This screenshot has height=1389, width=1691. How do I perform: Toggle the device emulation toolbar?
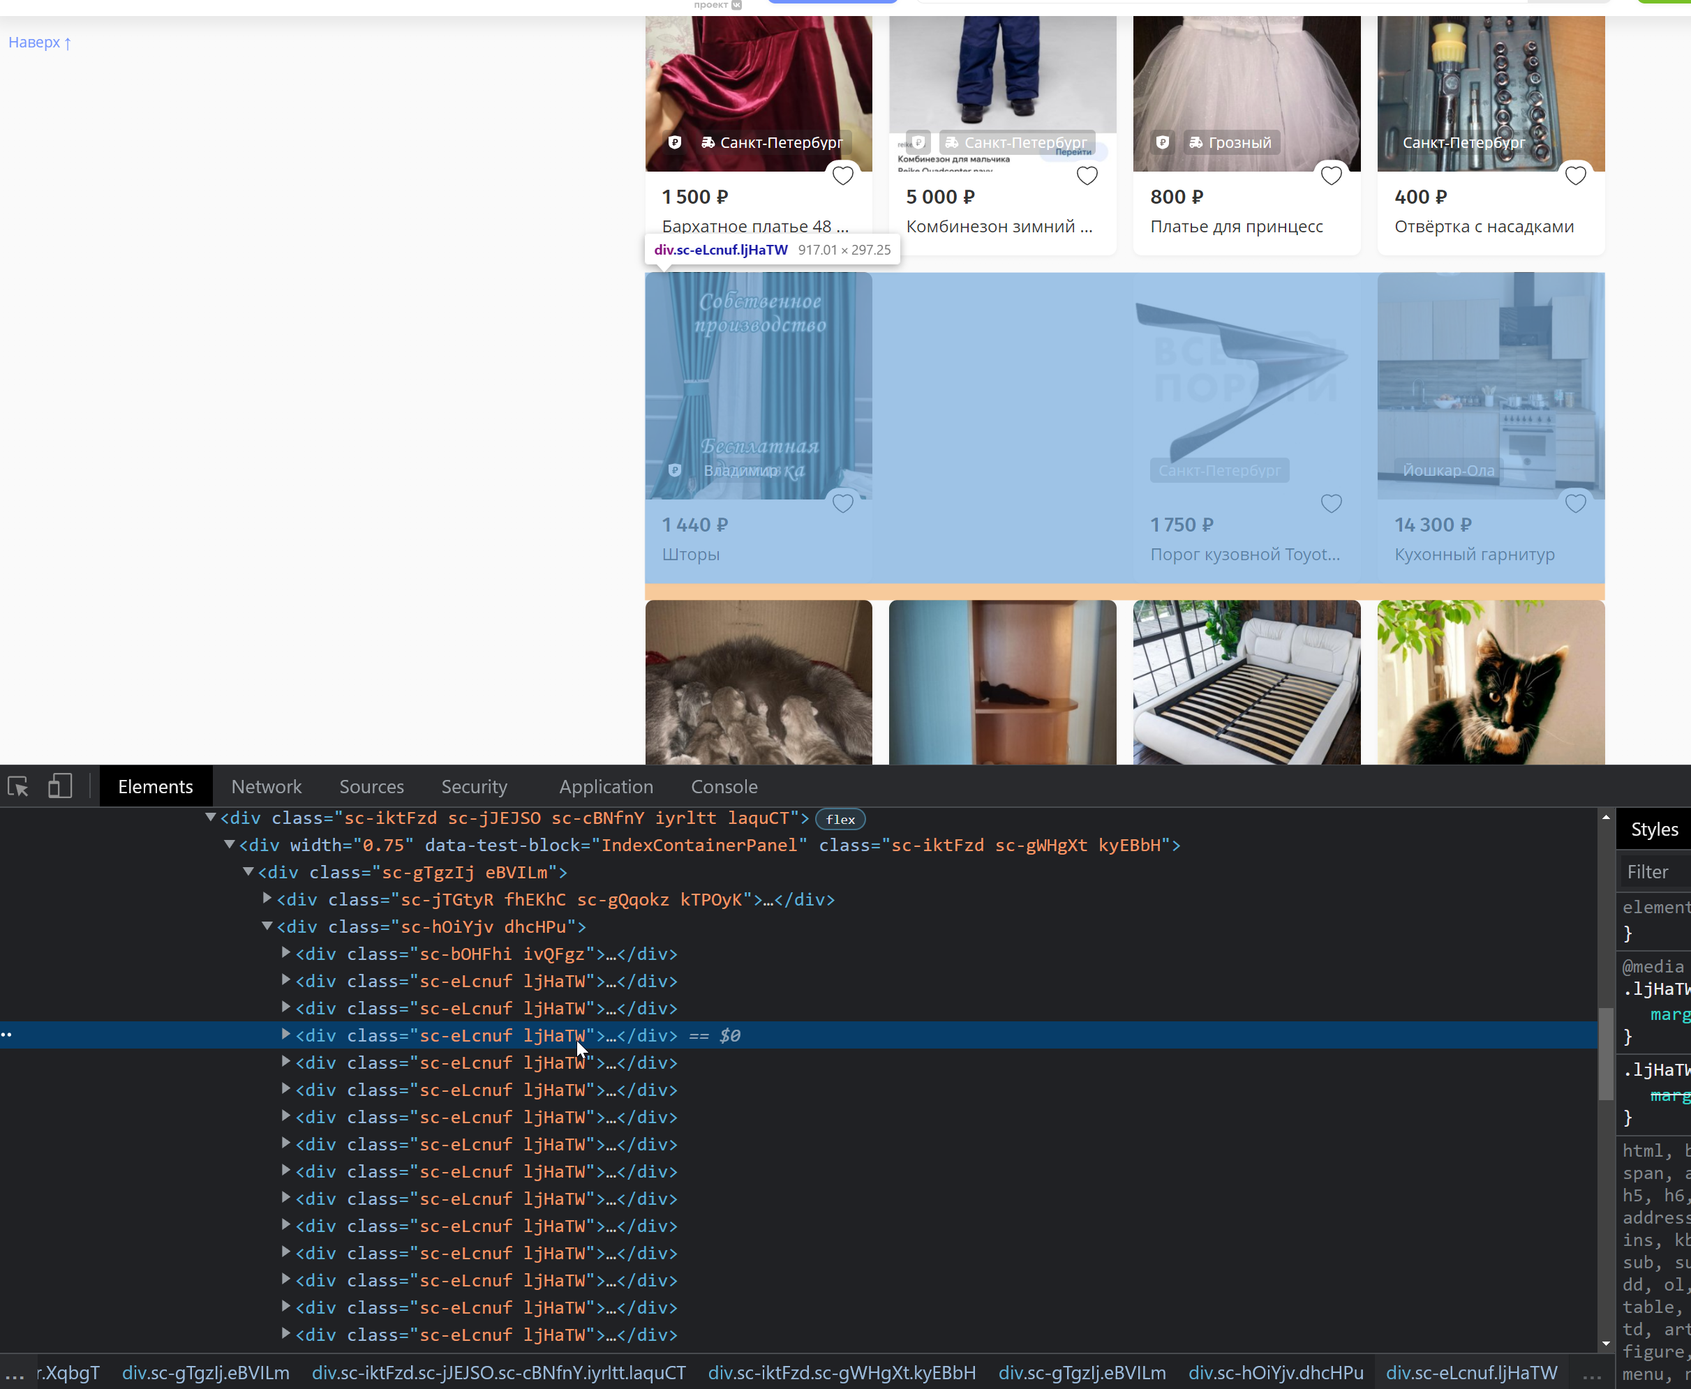[60, 786]
